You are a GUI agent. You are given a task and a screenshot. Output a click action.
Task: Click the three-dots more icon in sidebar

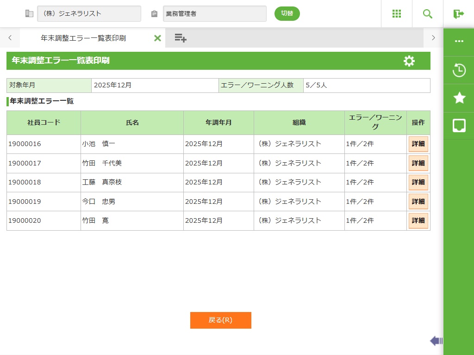[459, 41]
